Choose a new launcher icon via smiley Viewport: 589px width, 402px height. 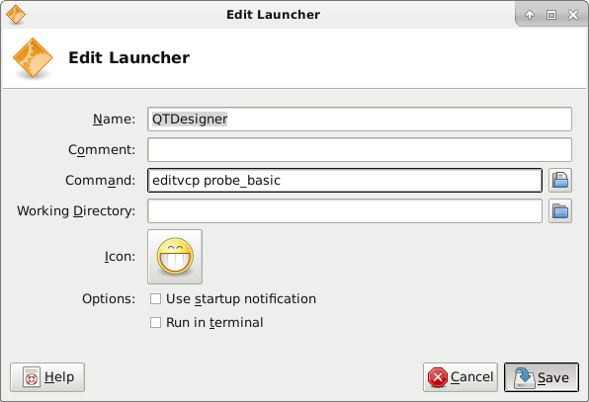[175, 257]
